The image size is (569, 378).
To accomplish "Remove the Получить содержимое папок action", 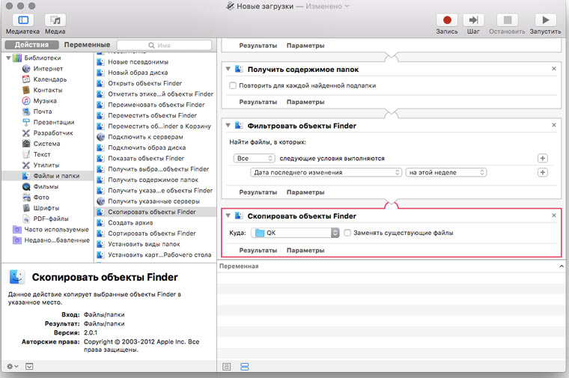I will [554, 69].
